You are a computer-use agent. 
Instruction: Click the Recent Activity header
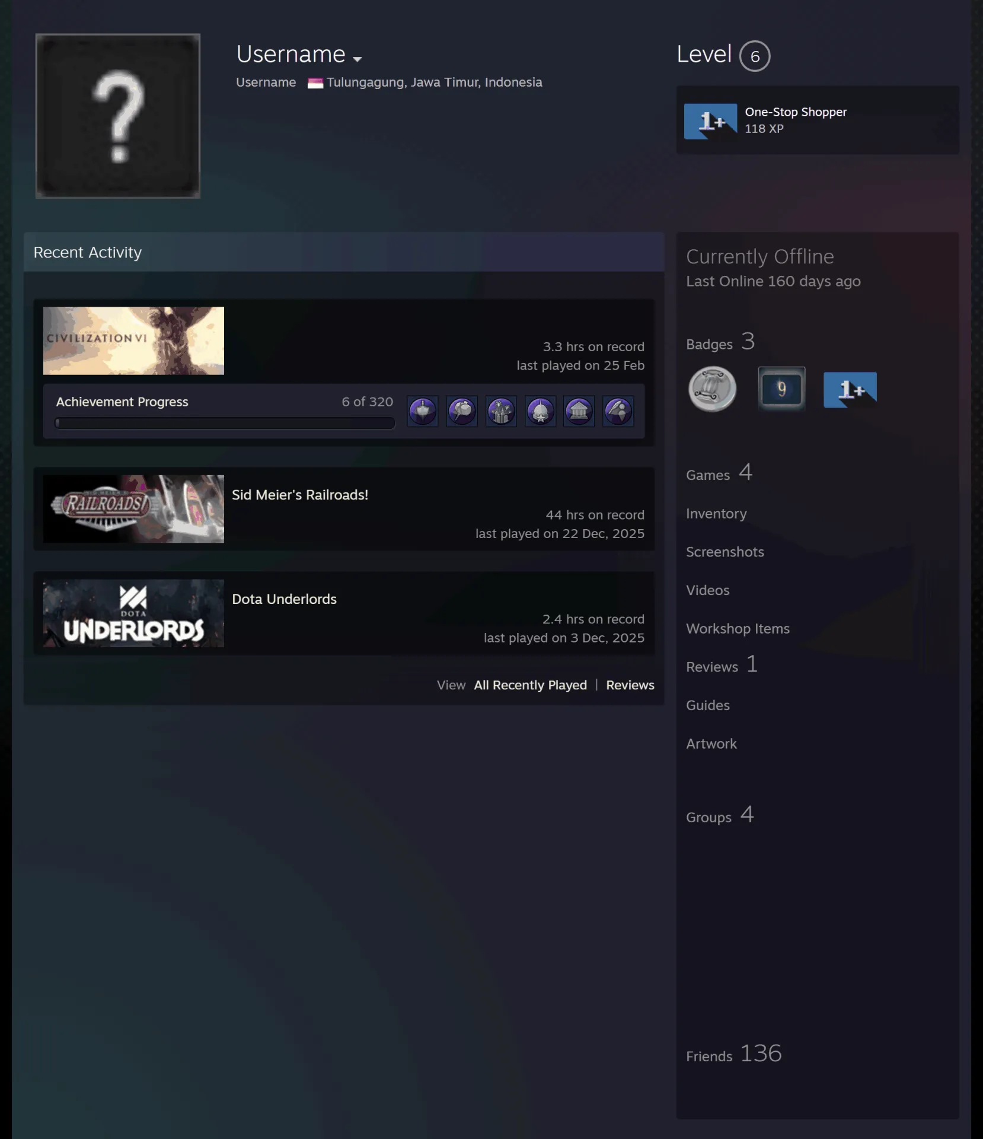344,252
